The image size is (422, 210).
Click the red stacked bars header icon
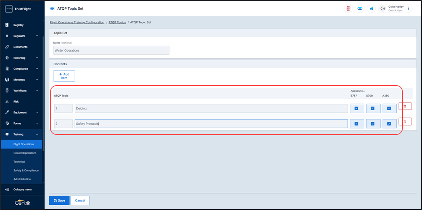tap(348, 8)
